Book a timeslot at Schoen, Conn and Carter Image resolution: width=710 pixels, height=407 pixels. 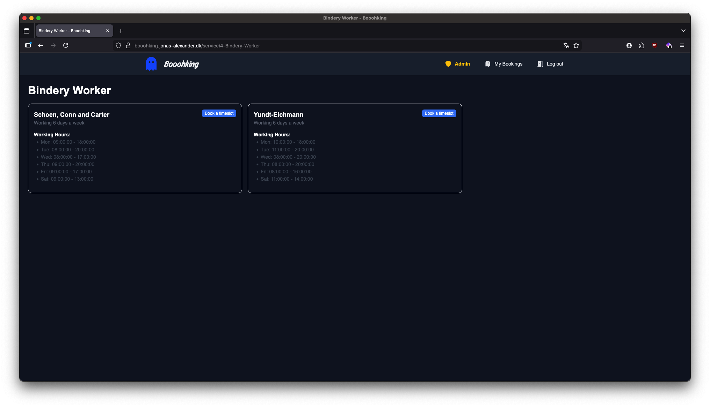pos(219,113)
